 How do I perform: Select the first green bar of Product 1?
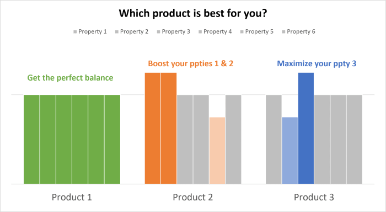pyautogui.click(x=31, y=140)
